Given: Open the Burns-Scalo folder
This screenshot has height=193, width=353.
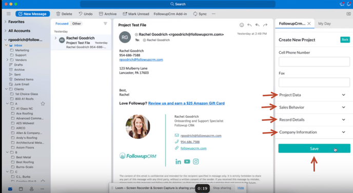Looking at the screenshot, I should click(25, 167).
